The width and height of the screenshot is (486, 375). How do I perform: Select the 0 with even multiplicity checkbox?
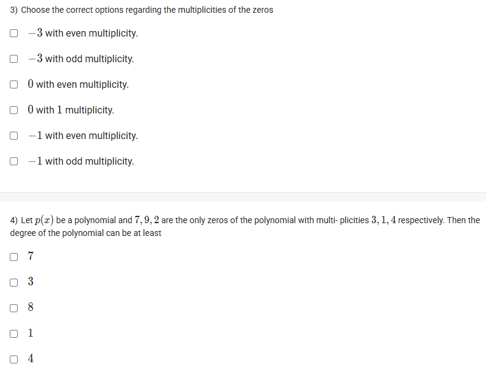point(13,84)
